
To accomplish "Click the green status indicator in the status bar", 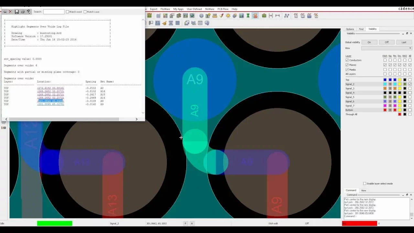I will click(55, 223).
